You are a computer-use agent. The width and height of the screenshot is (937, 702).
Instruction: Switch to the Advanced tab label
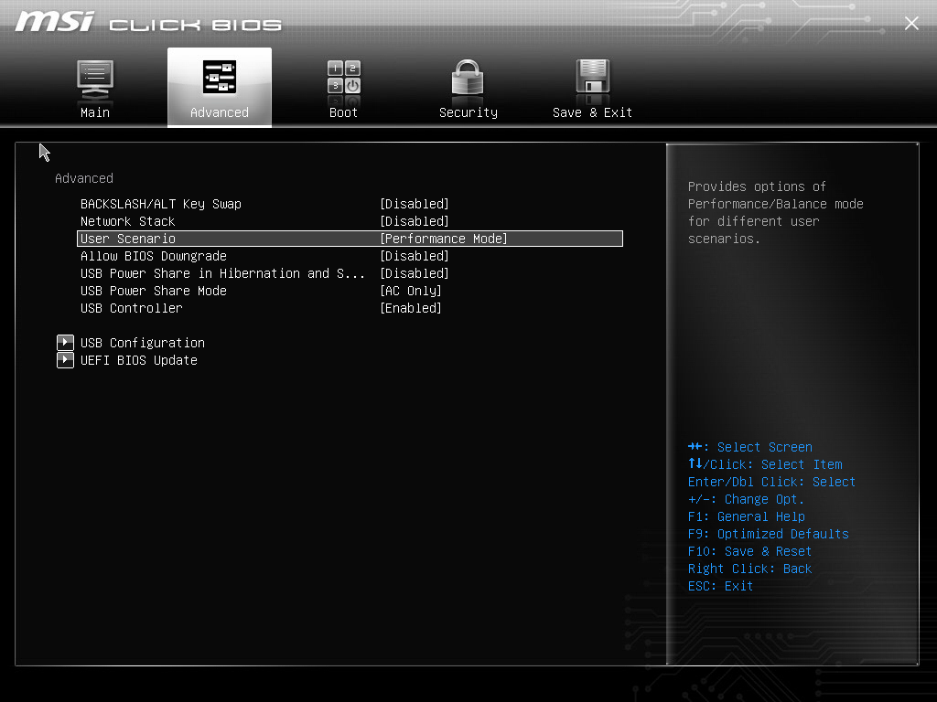click(220, 112)
